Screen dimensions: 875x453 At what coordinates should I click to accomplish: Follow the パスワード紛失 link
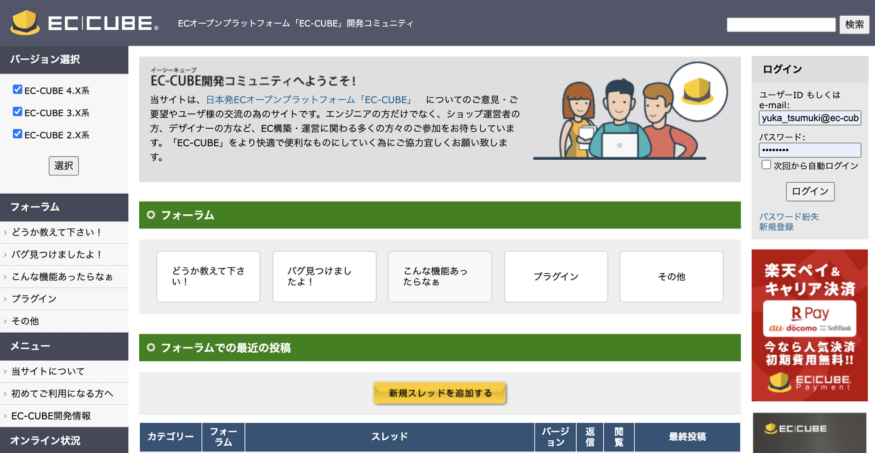tap(789, 217)
